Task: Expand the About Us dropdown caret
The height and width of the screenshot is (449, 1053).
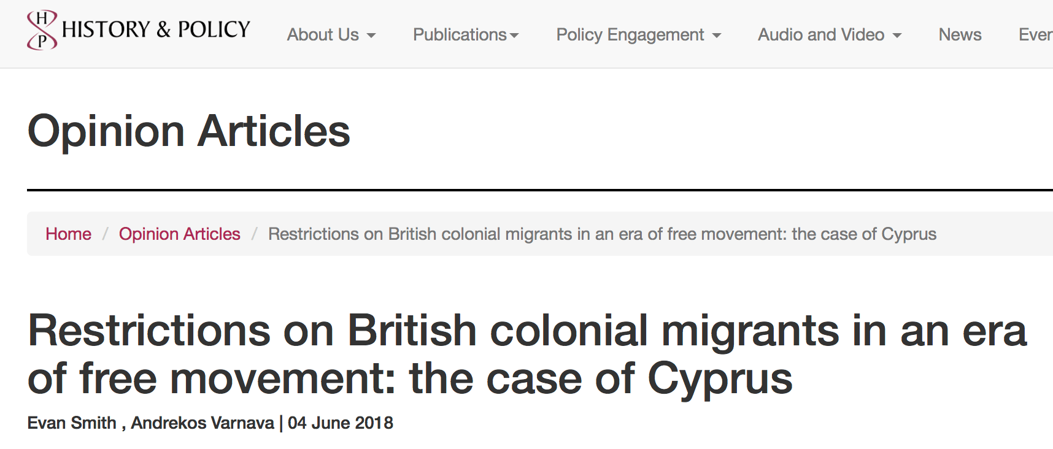Action: (x=371, y=36)
